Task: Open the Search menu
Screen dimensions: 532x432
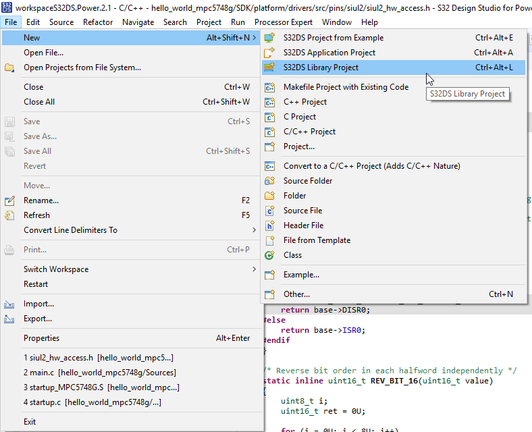Action: pyautogui.click(x=175, y=22)
